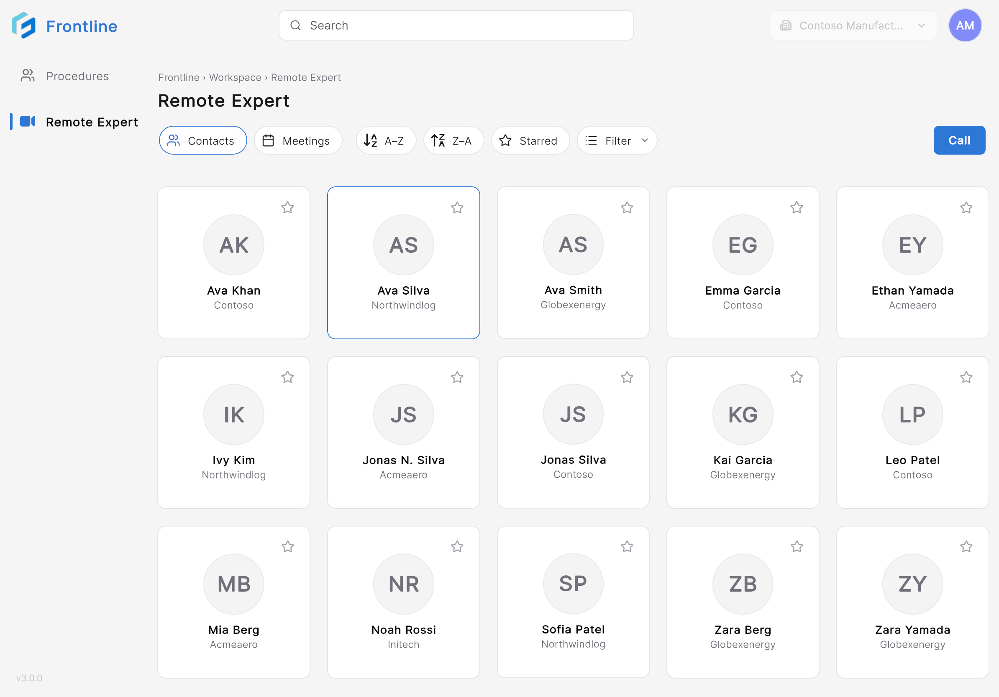Toggle star for Kai Garcia
The width and height of the screenshot is (999, 697).
tap(796, 377)
